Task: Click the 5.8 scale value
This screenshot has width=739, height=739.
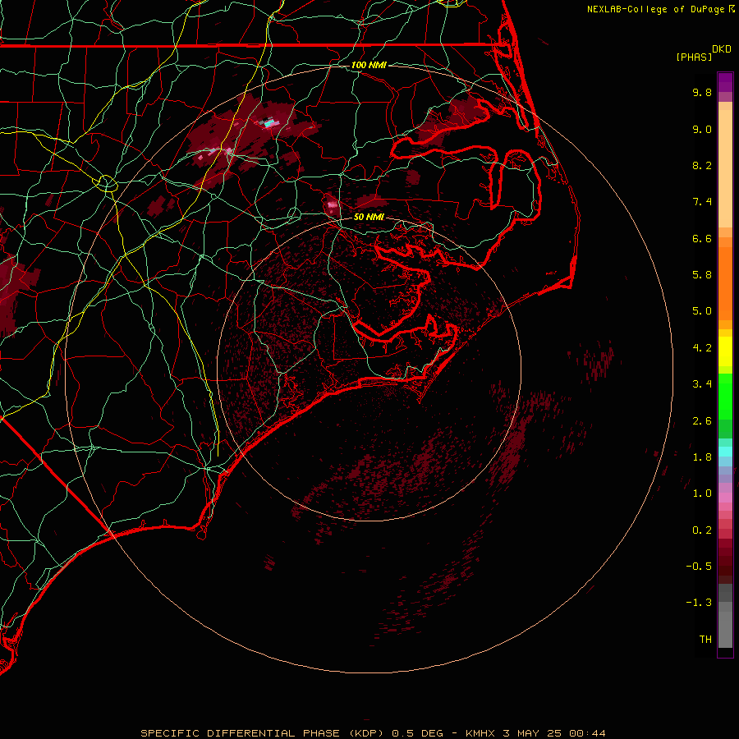Action: pyautogui.click(x=702, y=275)
